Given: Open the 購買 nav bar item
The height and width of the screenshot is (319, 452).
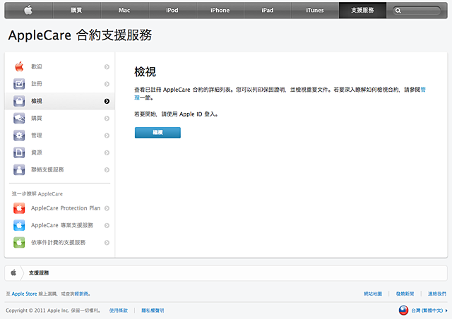Looking at the screenshot, I should pos(76,11).
